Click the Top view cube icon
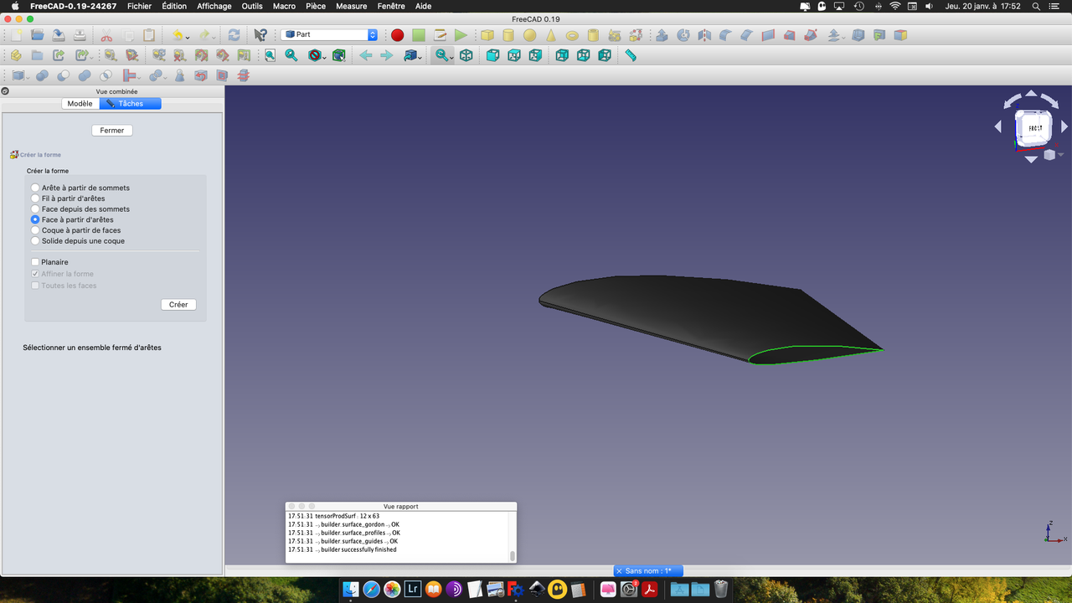Viewport: 1072px width, 603px height. pos(513,55)
